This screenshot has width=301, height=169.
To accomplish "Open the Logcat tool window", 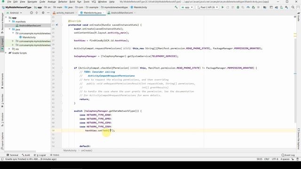I will 40,155.
